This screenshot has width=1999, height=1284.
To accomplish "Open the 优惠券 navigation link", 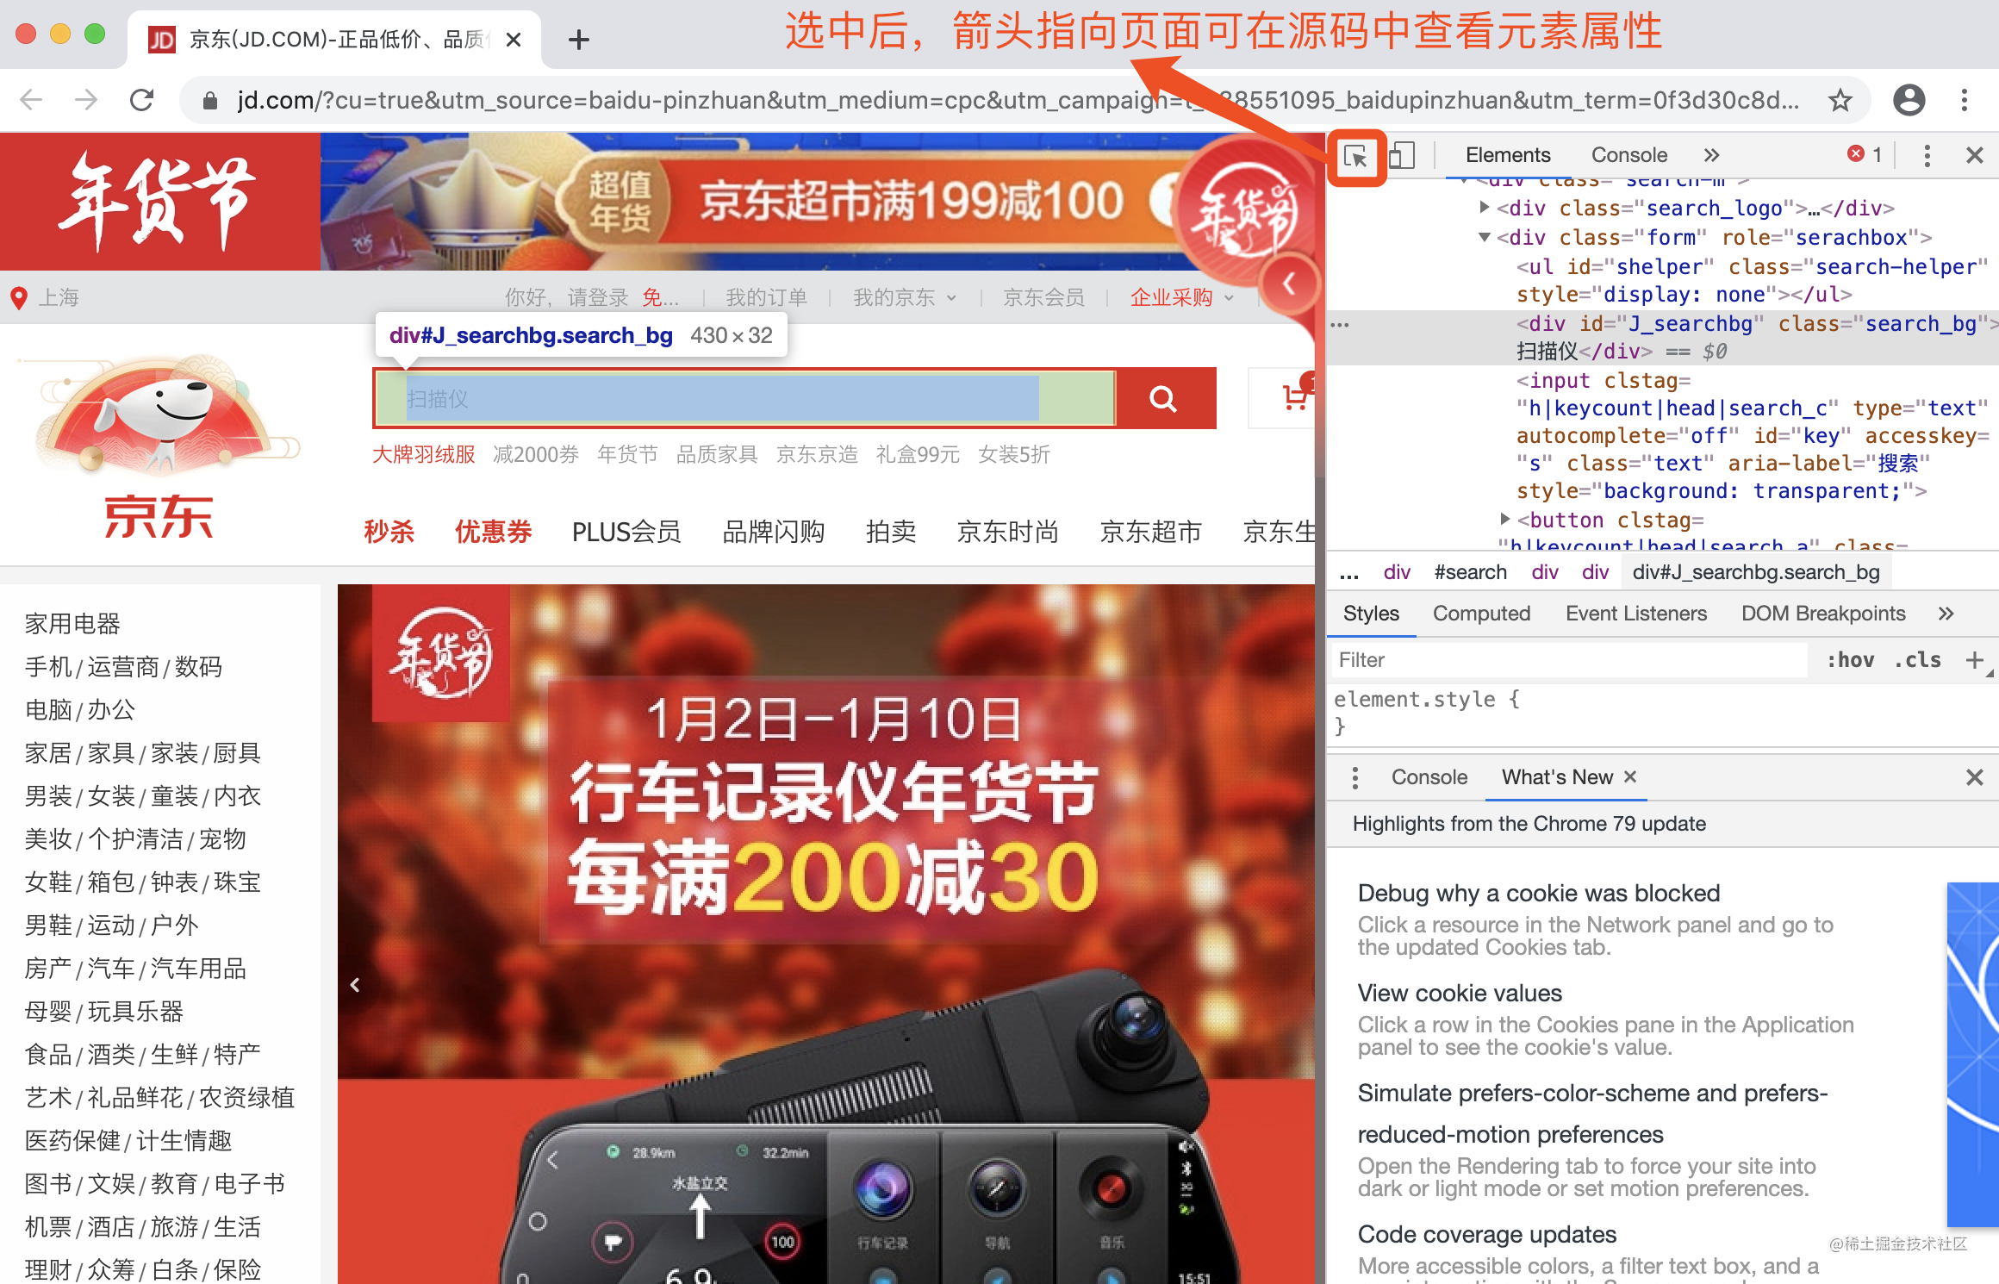I will pyautogui.click(x=493, y=532).
